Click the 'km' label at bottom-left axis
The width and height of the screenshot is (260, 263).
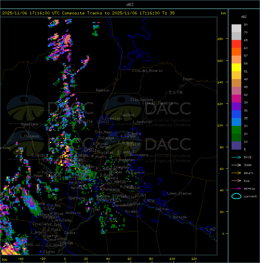[5, 260]
